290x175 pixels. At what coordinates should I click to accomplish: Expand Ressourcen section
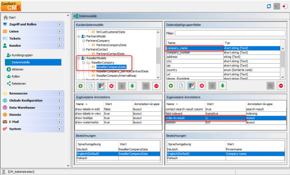[x=59, y=94]
